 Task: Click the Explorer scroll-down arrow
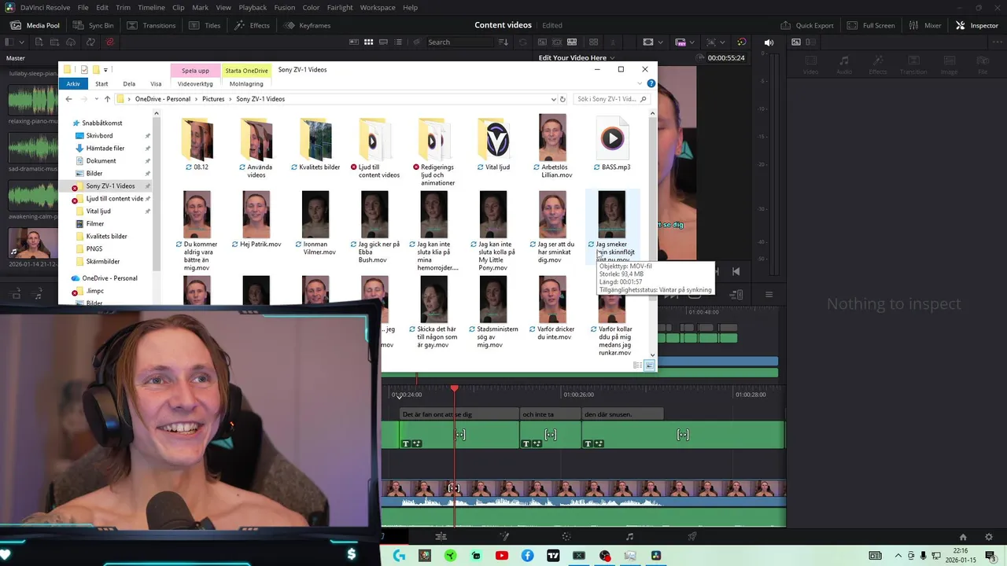pos(652,356)
